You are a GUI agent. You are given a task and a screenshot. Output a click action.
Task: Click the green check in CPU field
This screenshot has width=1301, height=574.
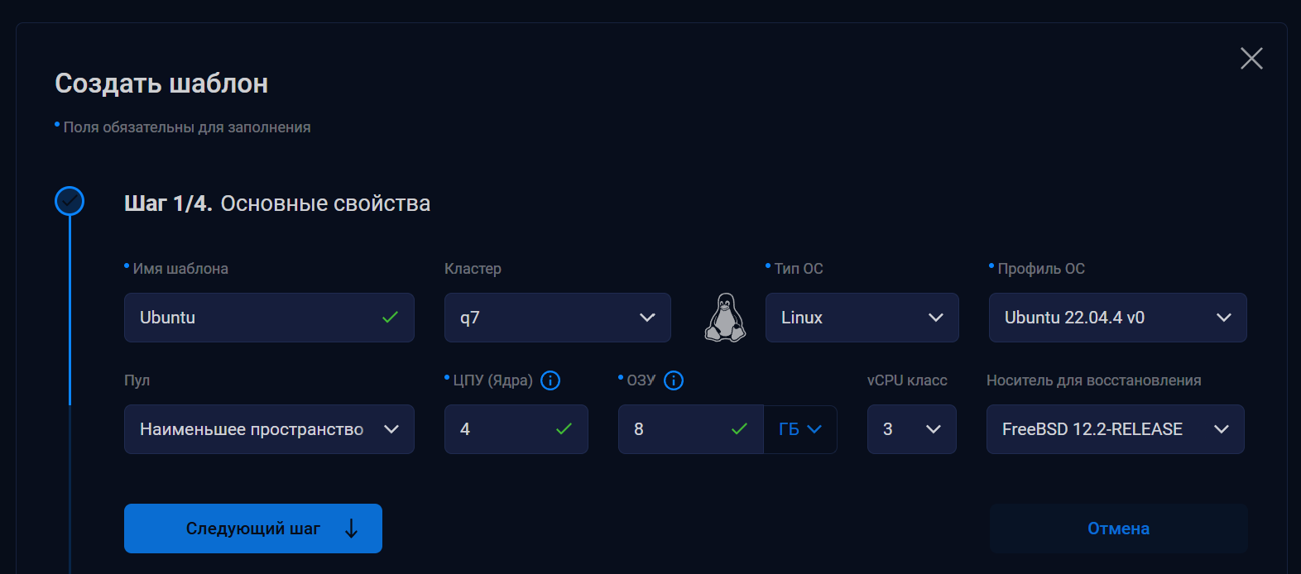point(564,429)
